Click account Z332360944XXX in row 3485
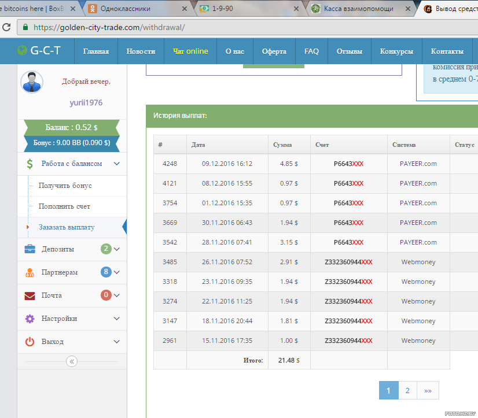 (x=348, y=262)
